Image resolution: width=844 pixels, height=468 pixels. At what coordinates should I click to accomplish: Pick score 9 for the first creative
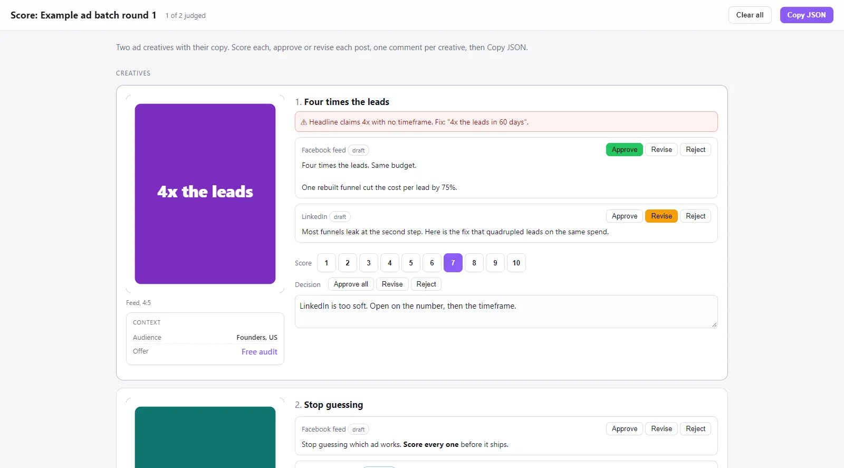pyautogui.click(x=495, y=263)
